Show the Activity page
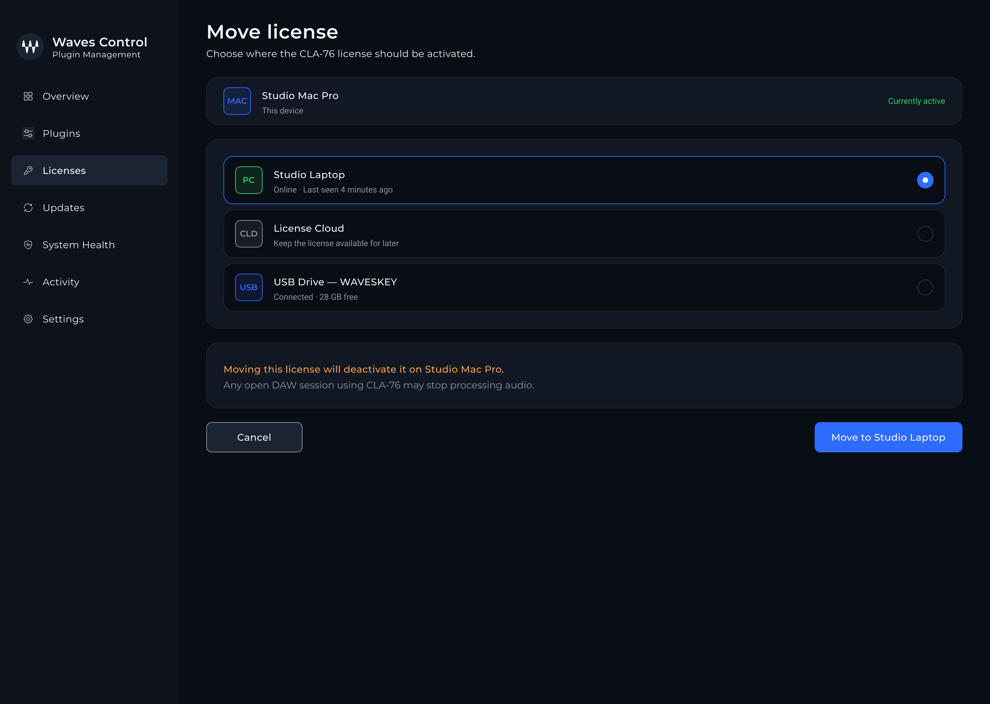The width and height of the screenshot is (990, 704). [x=89, y=282]
